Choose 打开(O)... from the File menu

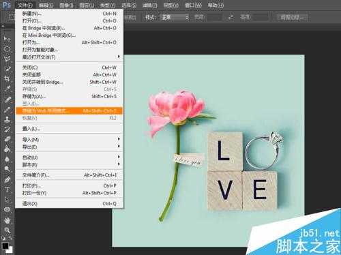70,21
